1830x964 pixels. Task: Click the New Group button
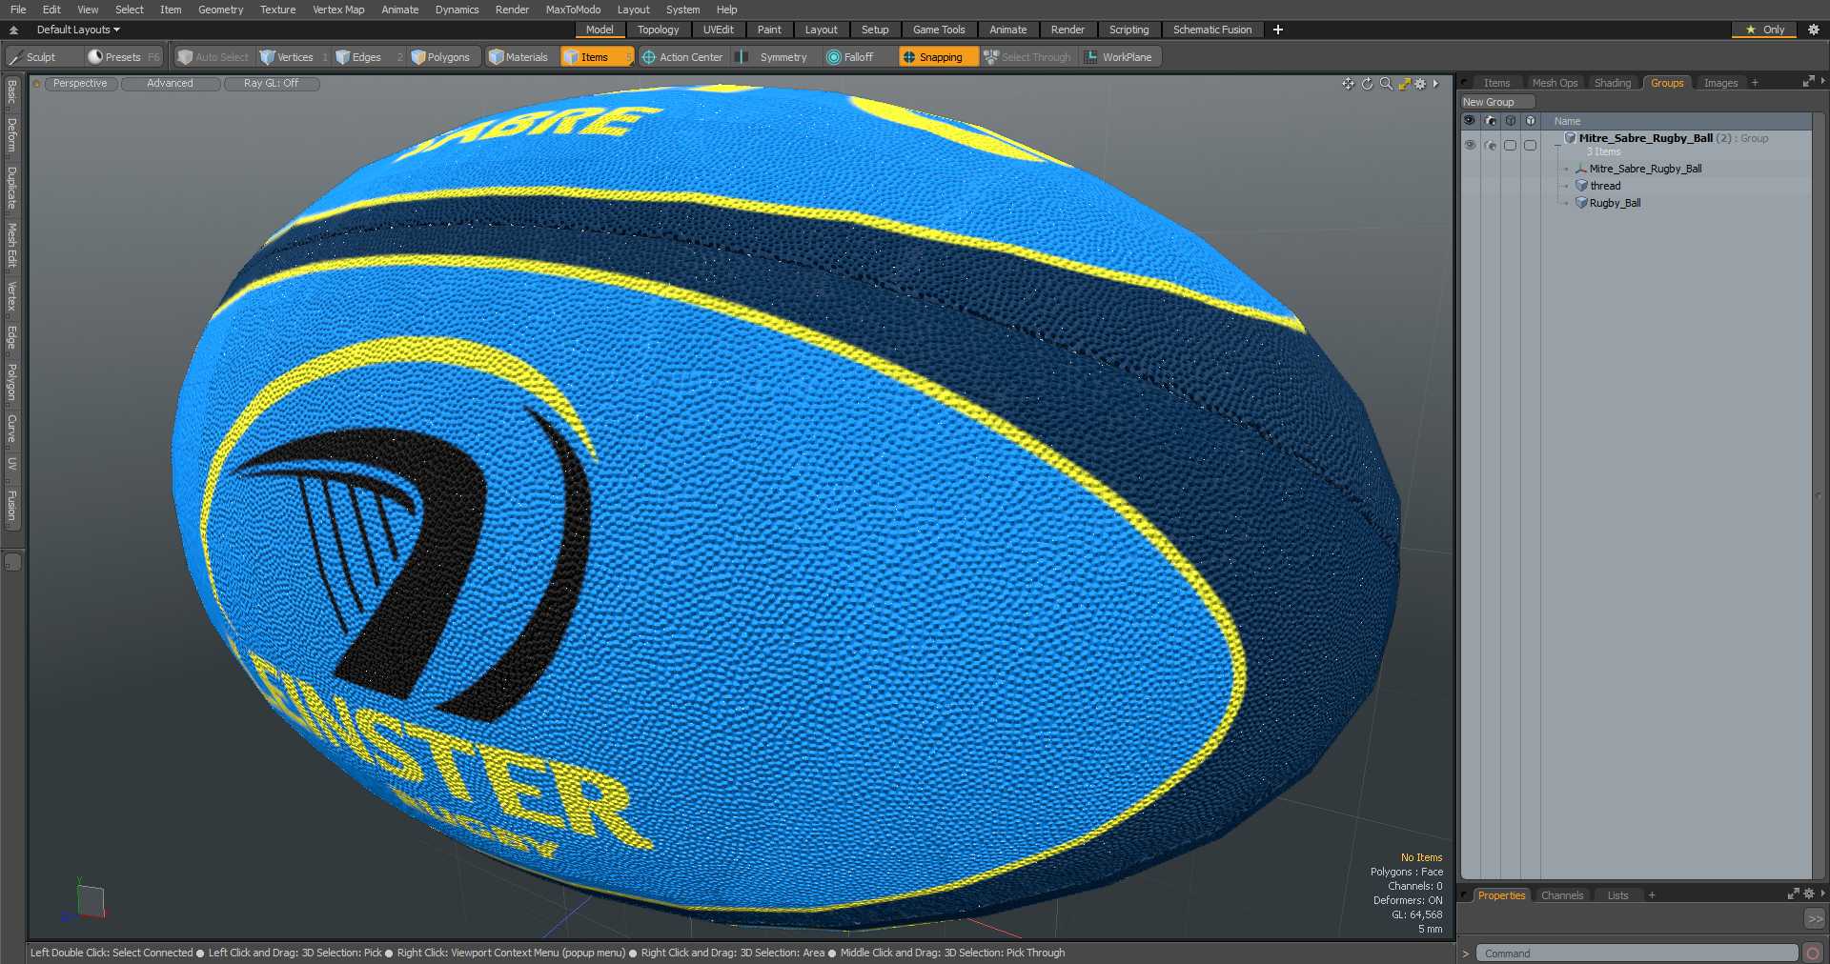point(1496,102)
